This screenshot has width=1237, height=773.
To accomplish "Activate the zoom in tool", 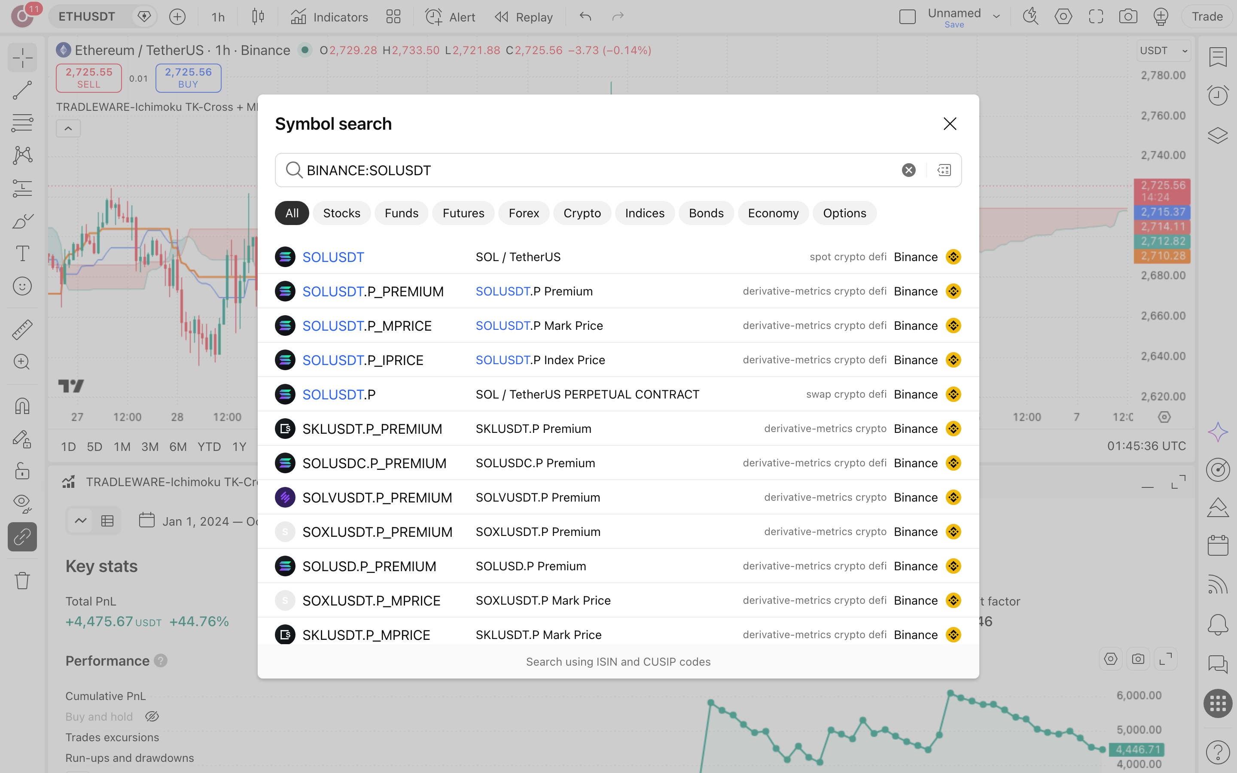I will point(22,362).
